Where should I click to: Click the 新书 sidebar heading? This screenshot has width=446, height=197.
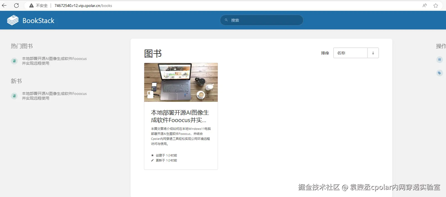click(16, 81)
